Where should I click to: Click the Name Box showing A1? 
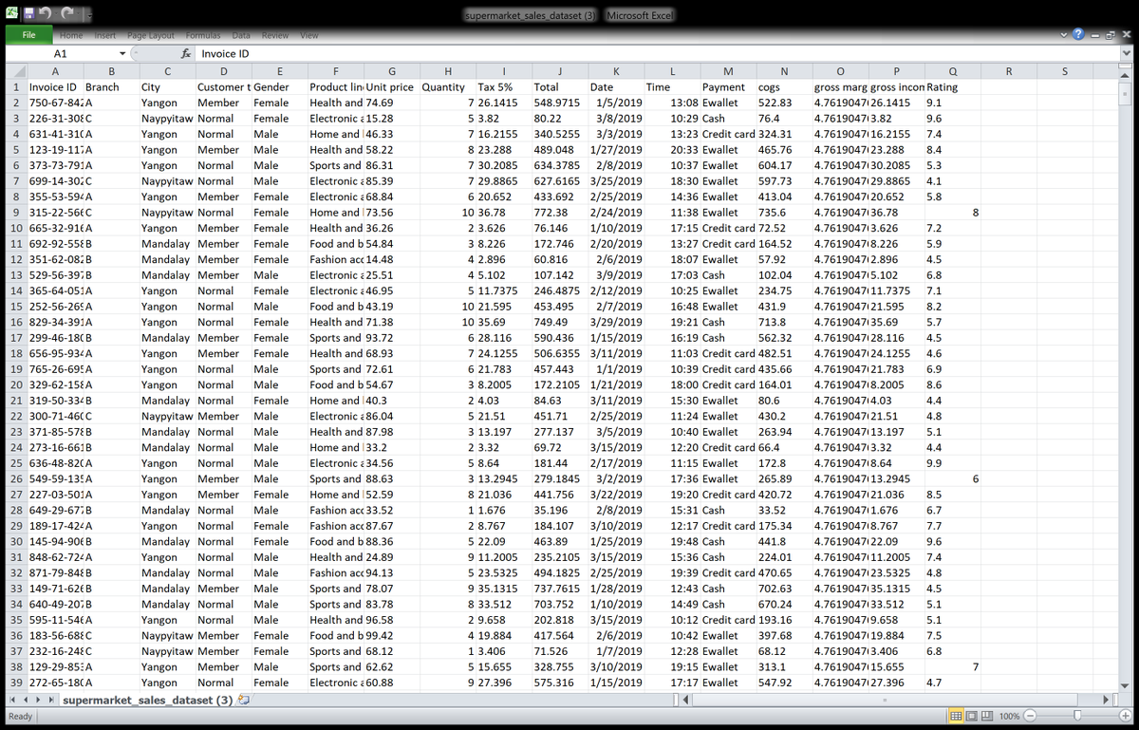(x=61, y=54)
